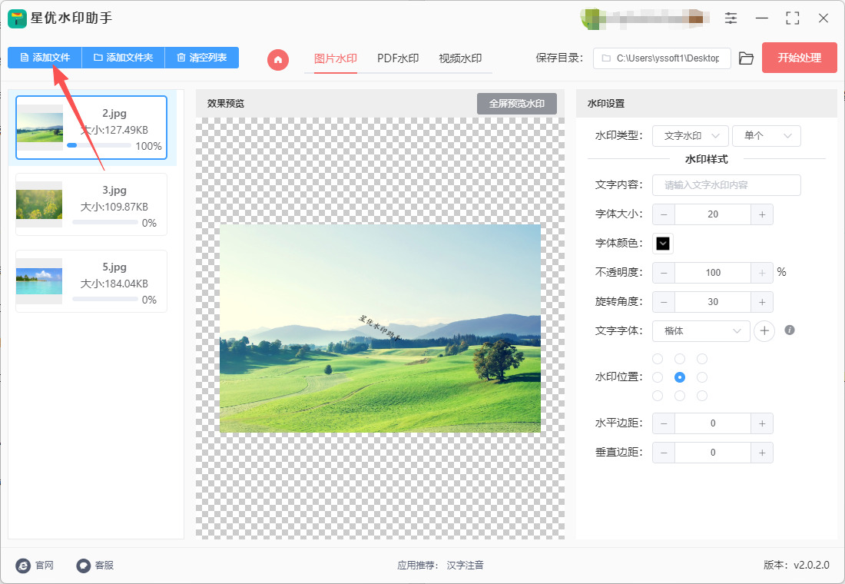Select the top-left watermark position radio

coord(658,359)
